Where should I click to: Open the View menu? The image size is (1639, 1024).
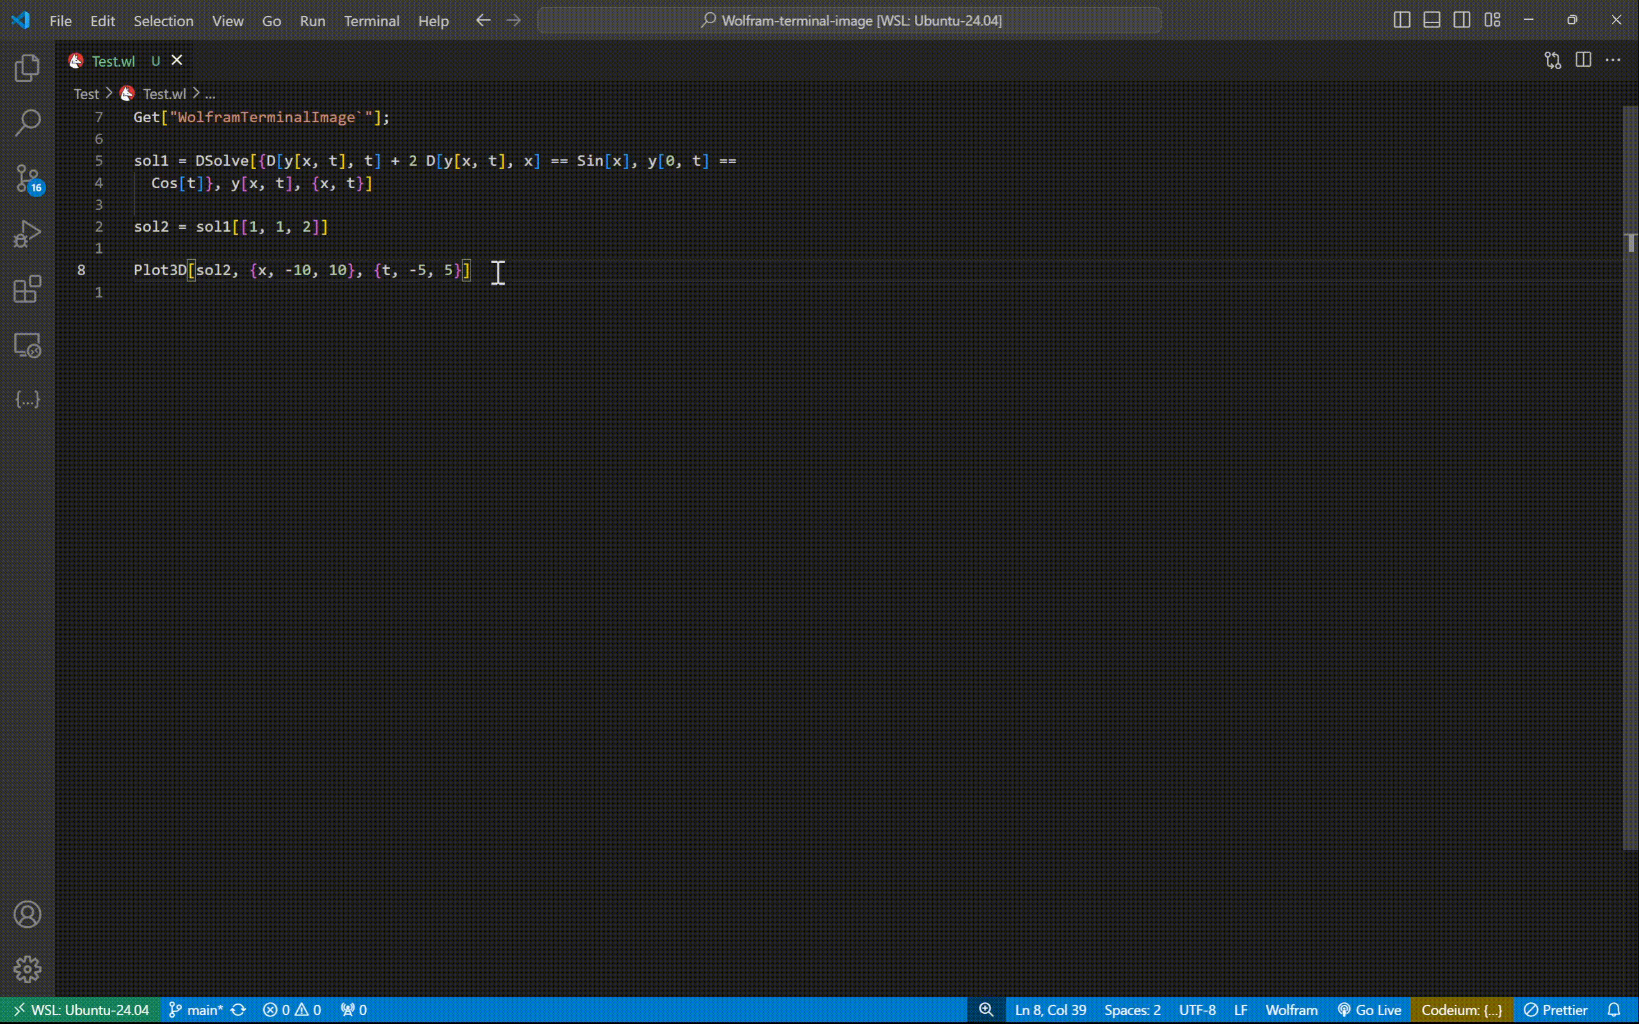coord(227,21)
